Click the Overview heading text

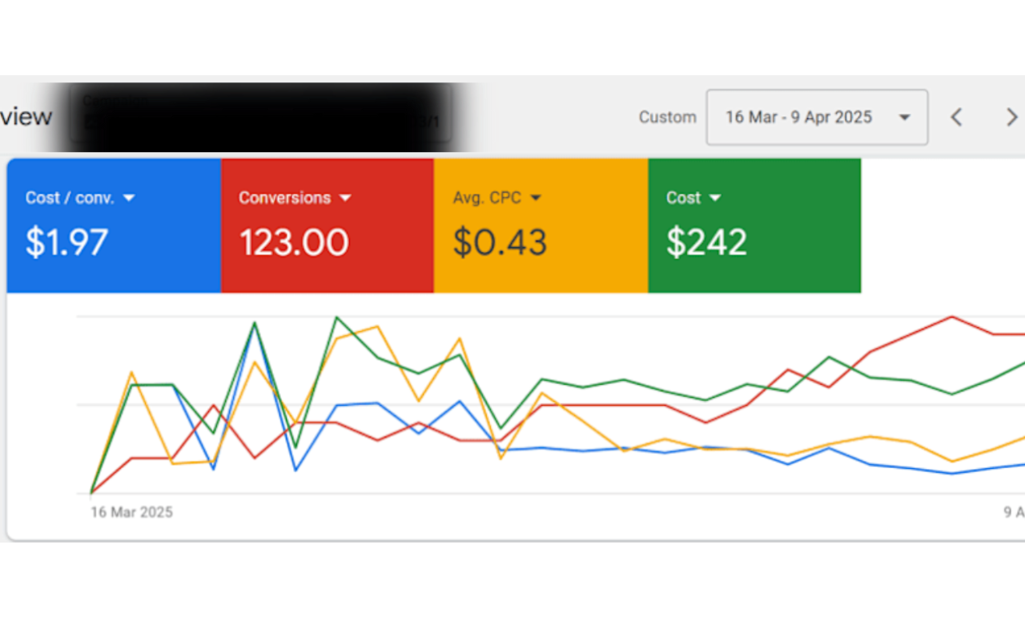pyautogui.click(x=26, y=117)
